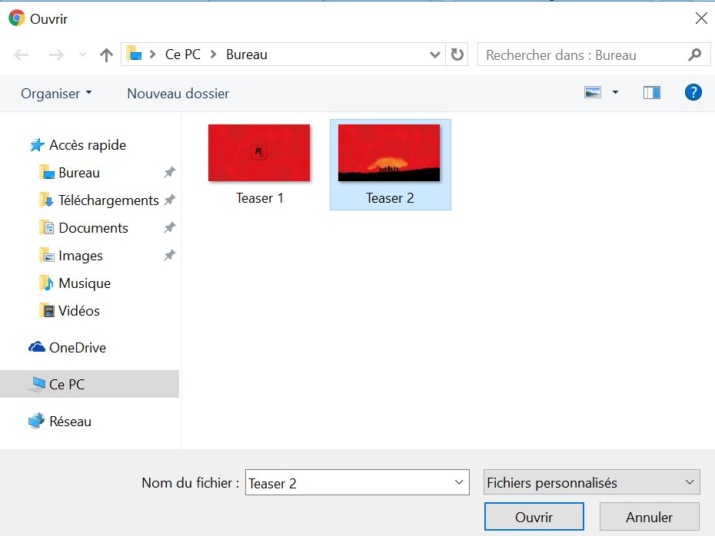Click the pin icon next to Documents
The height and width of the screenshot is (536, 715).
(x=170, y=227)
